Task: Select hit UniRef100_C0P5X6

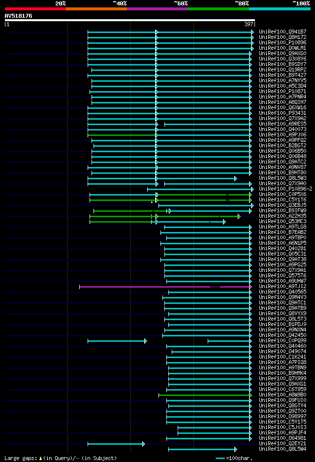Action: click(x=283, y=194)
